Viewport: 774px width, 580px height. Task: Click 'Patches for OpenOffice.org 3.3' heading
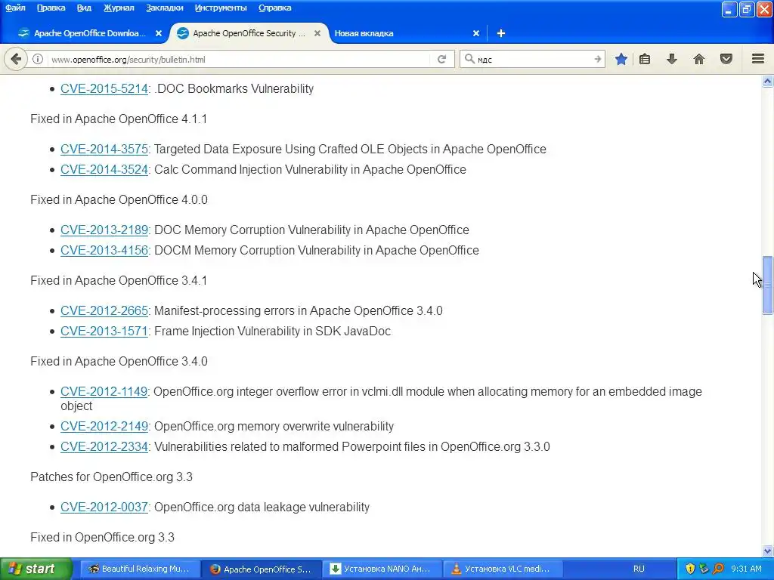click(111, 477)
